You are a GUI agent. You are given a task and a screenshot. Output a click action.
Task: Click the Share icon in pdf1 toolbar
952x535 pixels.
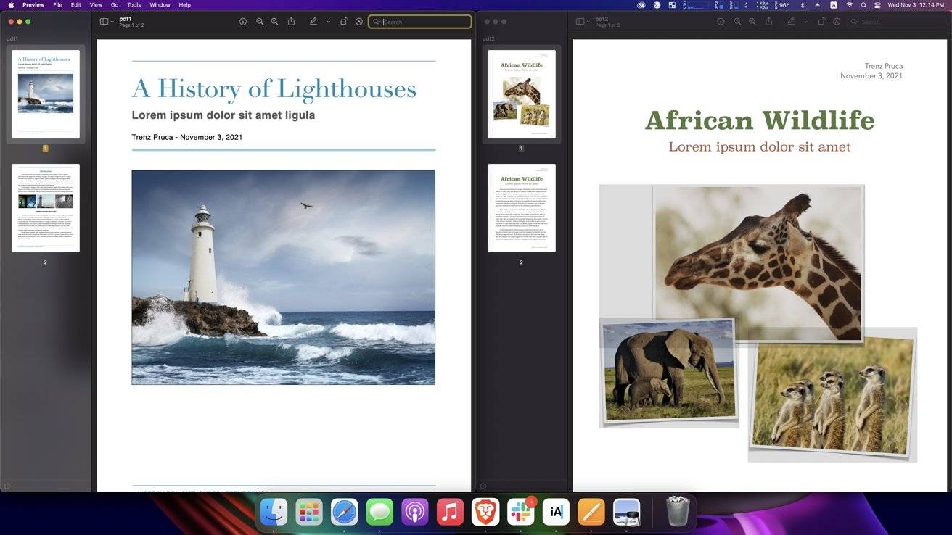291,21
